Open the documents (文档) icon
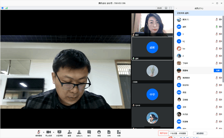224x138 pixels. [109, 132]
